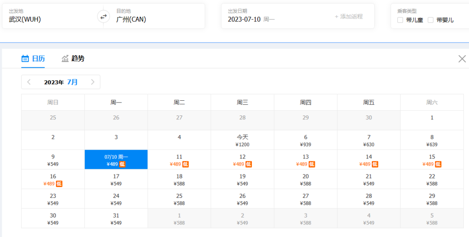Click the trend chart icon beside 趋势
469x237 pixels.
(x=65, y=59)
